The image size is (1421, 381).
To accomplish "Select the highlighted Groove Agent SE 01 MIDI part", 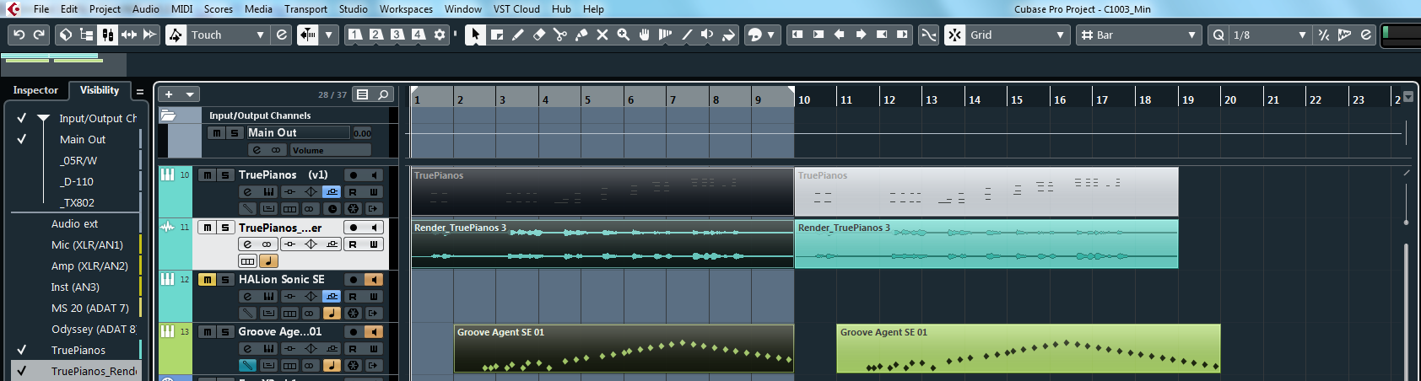I will 1029,348.
